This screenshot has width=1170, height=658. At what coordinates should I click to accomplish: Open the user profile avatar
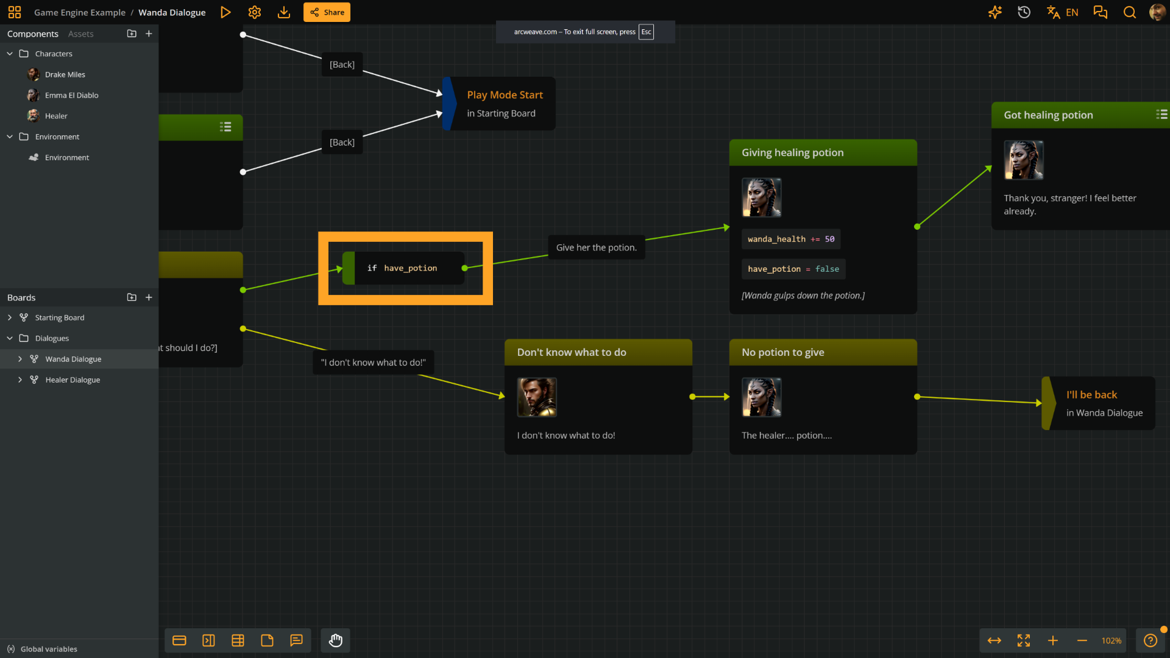1157,12
